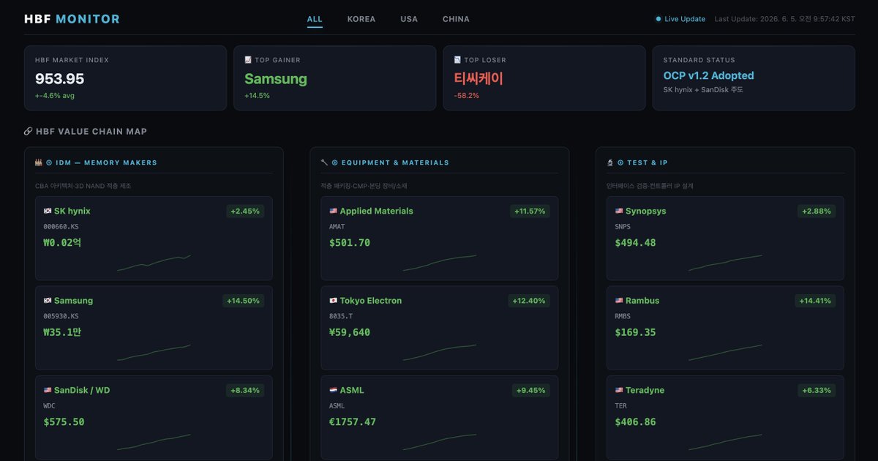
Task: Click the $501.70 price of Applied Materials
Action: (350, 243)
